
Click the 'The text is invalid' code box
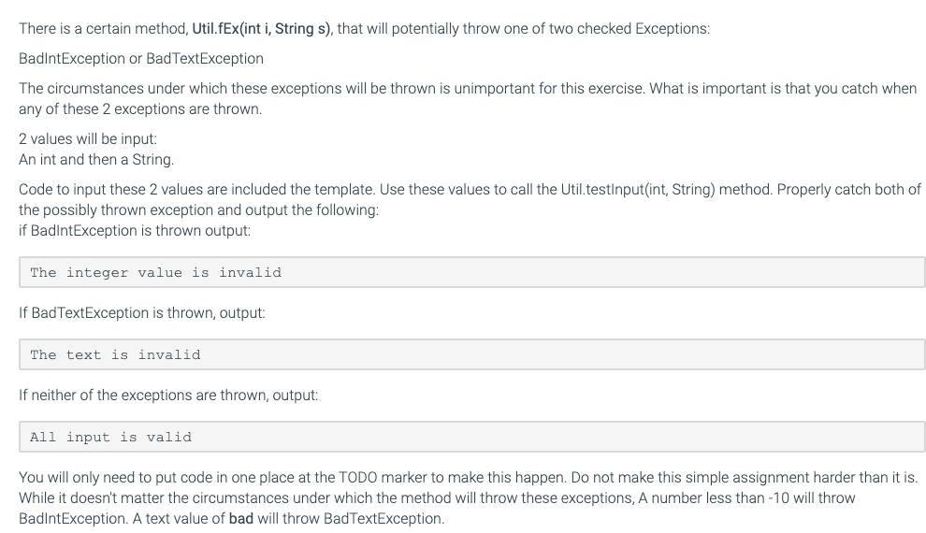(x=471, y=354)
